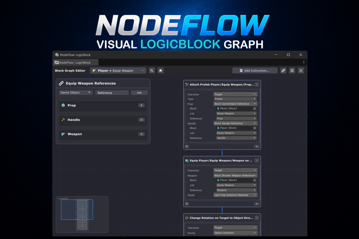Pick object for Weapon Block field

click(x=255, y=180)
